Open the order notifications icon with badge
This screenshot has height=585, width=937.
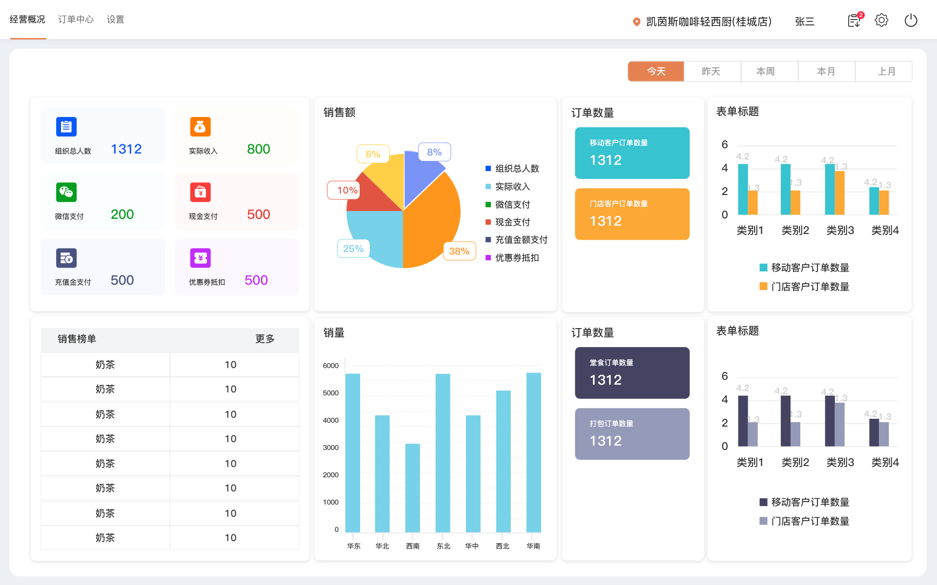pos(854,20)
